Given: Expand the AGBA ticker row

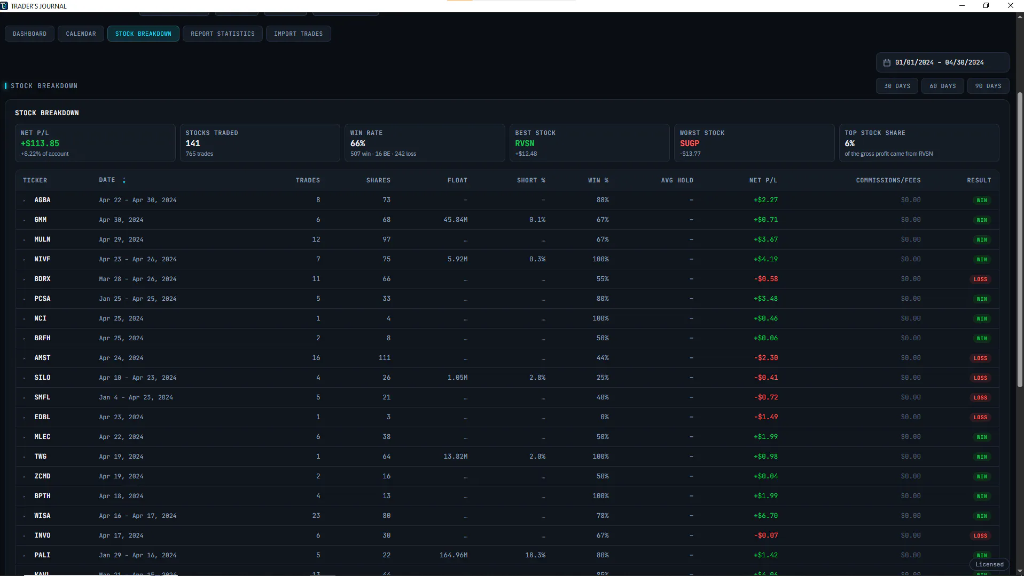Looking at the screenshot, I should (x=25, y=201).
